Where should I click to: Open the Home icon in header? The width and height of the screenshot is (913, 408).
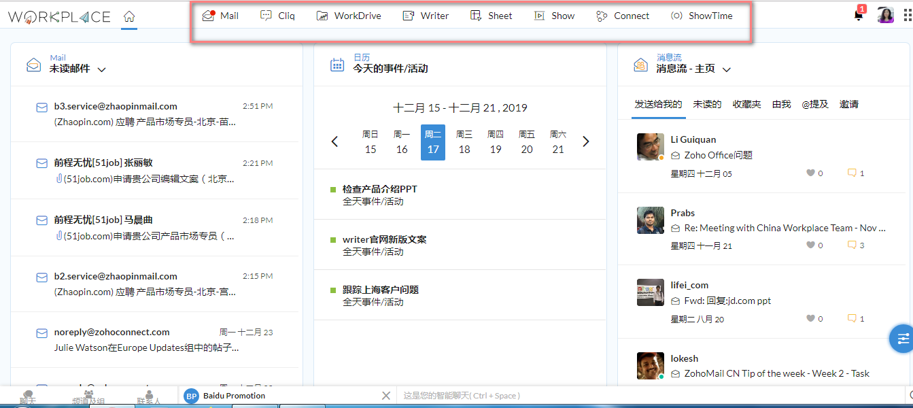(129, 17)
